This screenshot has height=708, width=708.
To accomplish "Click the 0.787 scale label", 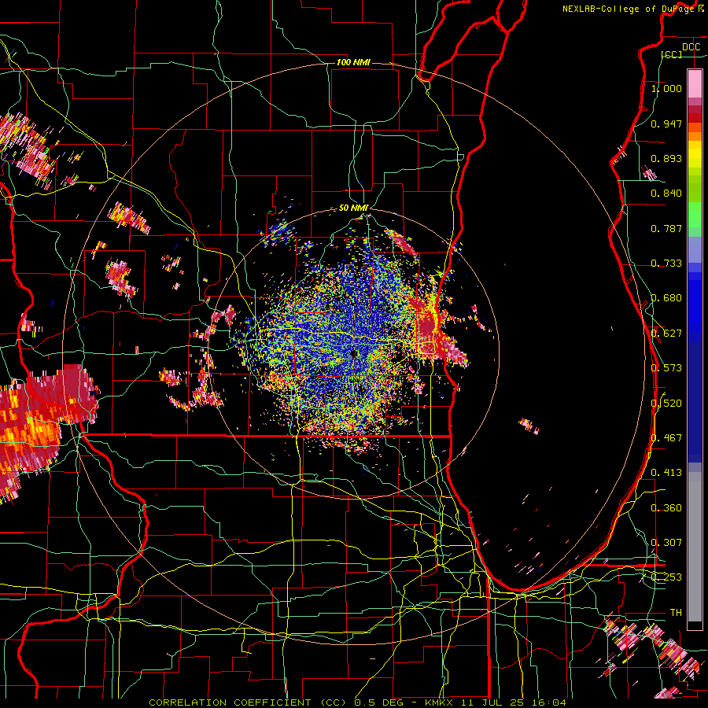I will [x=666, y=228].
